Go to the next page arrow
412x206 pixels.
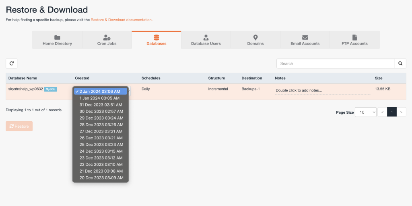pos(402,112)
